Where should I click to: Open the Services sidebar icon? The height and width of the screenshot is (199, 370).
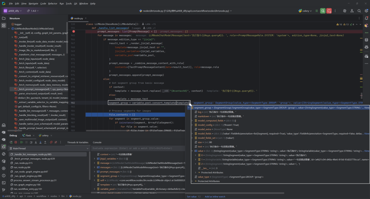(4, 168)
